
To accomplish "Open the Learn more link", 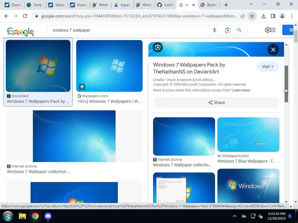I will coord(241,90).
